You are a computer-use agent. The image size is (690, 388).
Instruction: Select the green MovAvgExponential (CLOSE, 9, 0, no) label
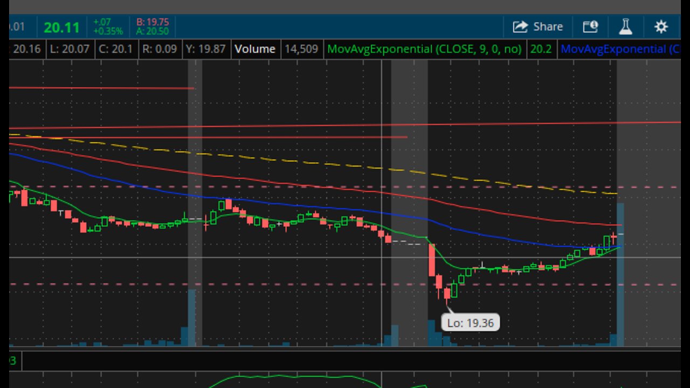tap(424, 49)
